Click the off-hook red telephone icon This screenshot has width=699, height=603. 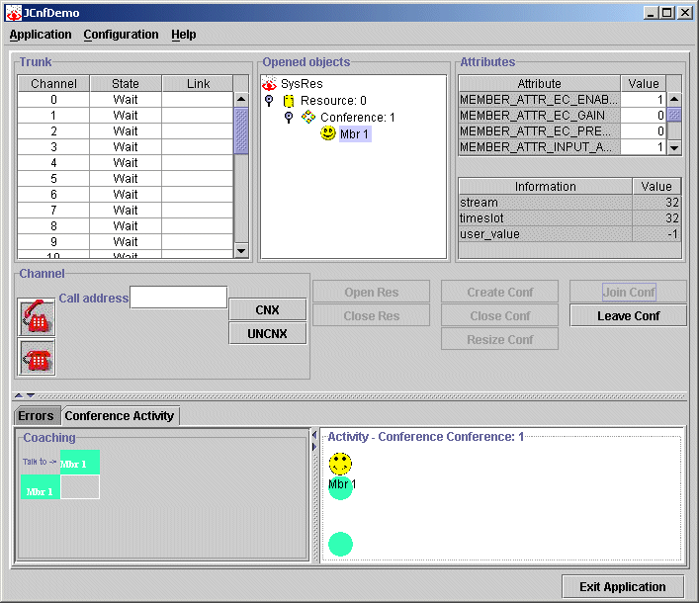tap(37, 317)
